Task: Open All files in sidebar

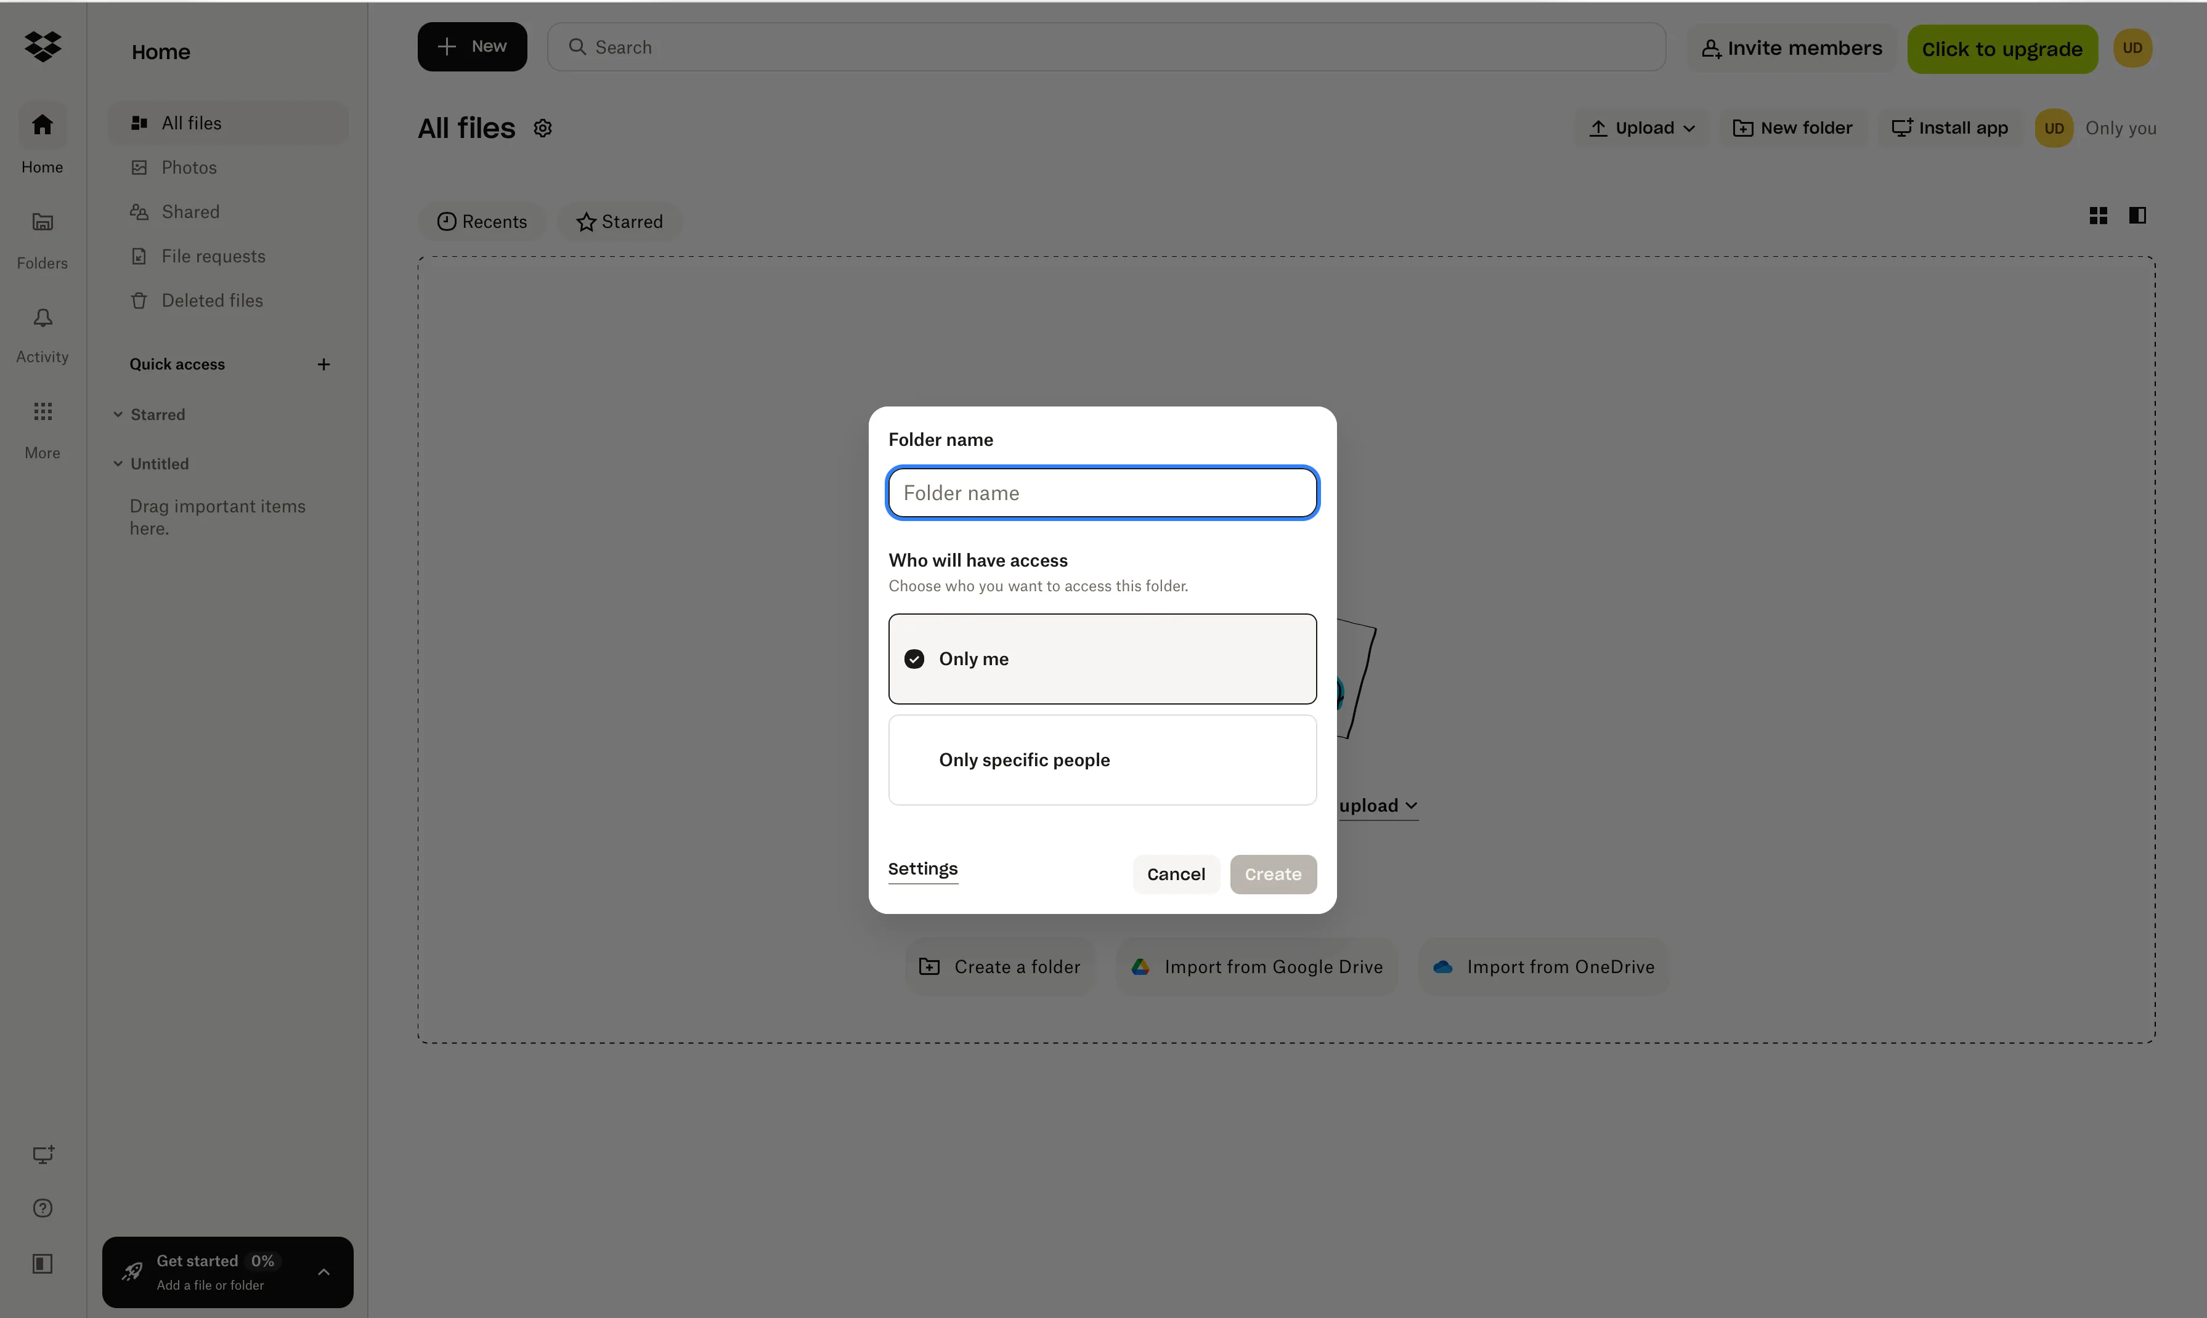Action: [229, 123]
